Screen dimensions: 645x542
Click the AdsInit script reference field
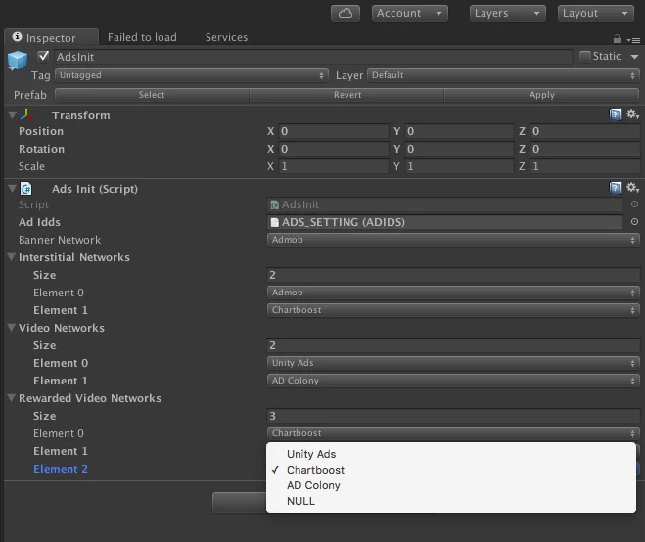tap(444, 204)
